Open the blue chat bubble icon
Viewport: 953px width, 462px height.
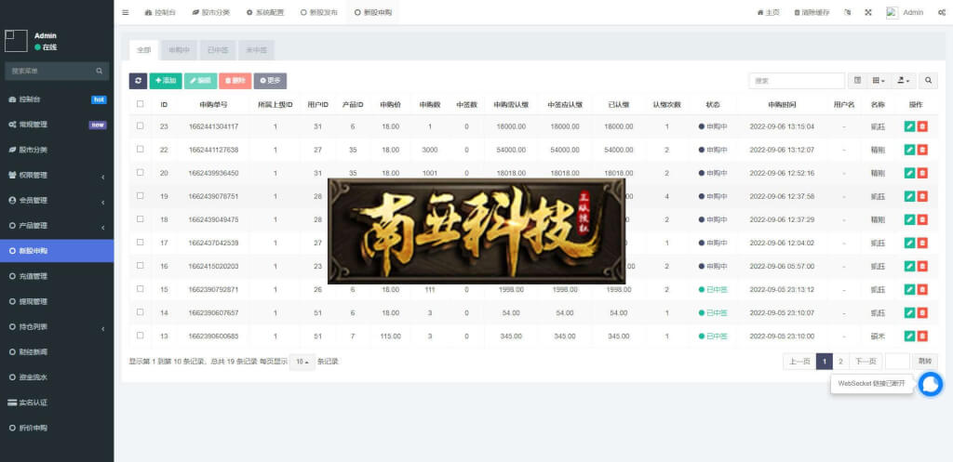tap(930, 384)
